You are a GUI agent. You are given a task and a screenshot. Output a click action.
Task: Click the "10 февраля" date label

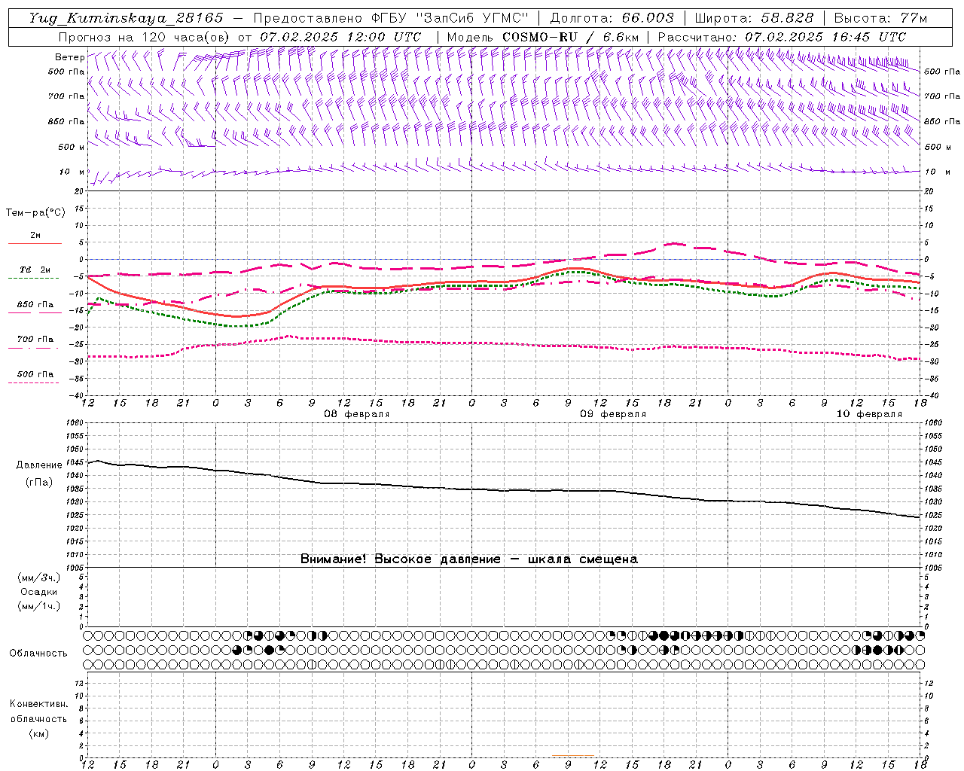point(868,414)
